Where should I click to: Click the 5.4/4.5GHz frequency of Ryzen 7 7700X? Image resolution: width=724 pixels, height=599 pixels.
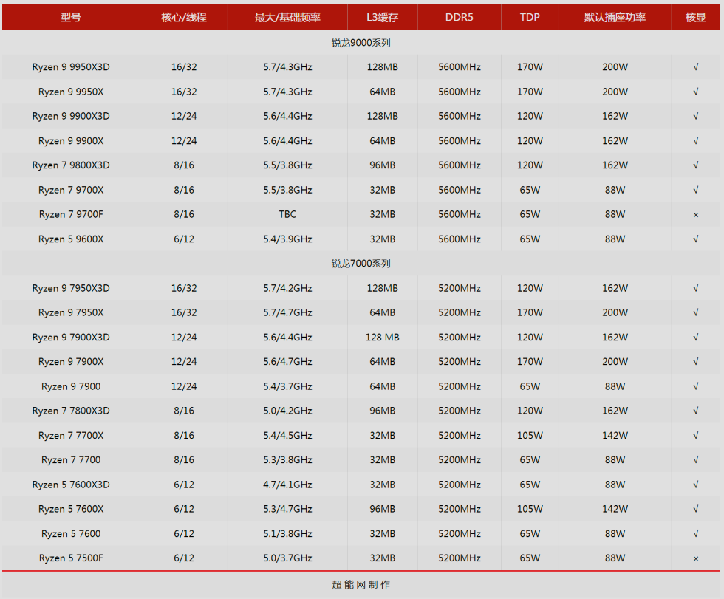point(287,436)
